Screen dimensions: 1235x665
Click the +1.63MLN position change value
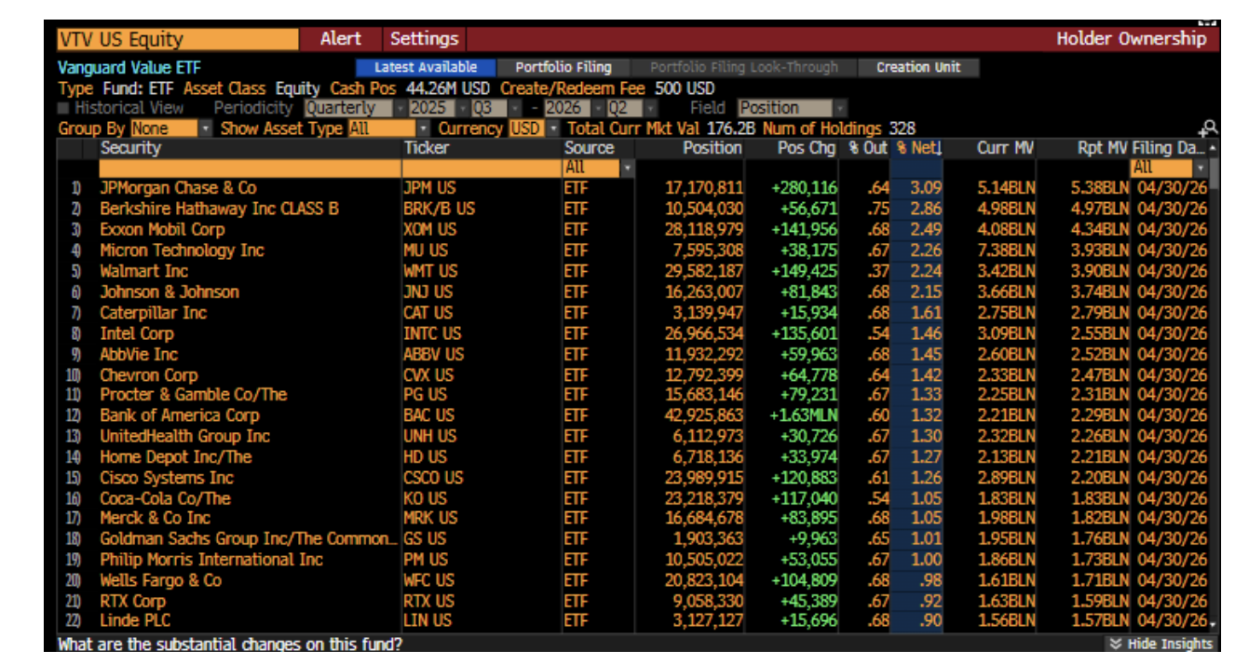803,415
